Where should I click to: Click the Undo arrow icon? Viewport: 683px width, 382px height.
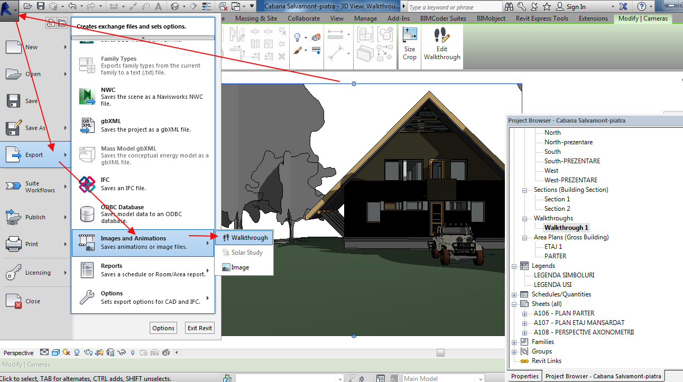[x=72, y=6]
